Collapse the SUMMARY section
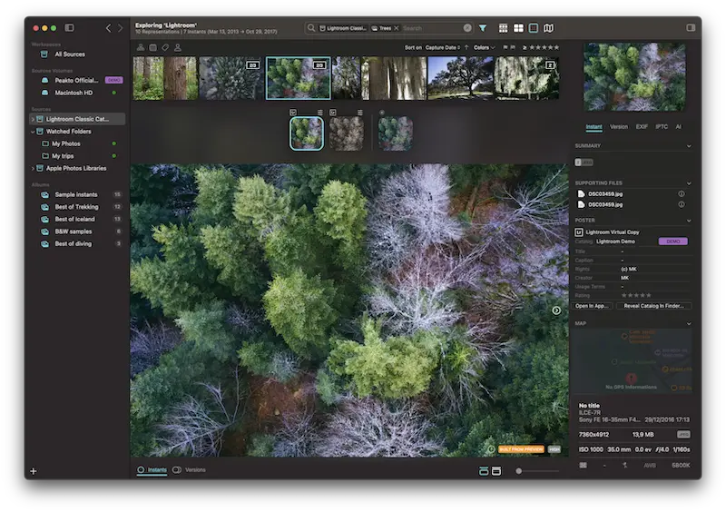 [689, 146]
